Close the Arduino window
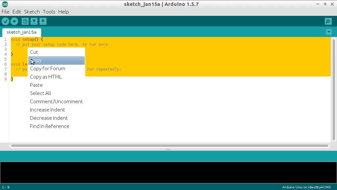 (332, 4)
